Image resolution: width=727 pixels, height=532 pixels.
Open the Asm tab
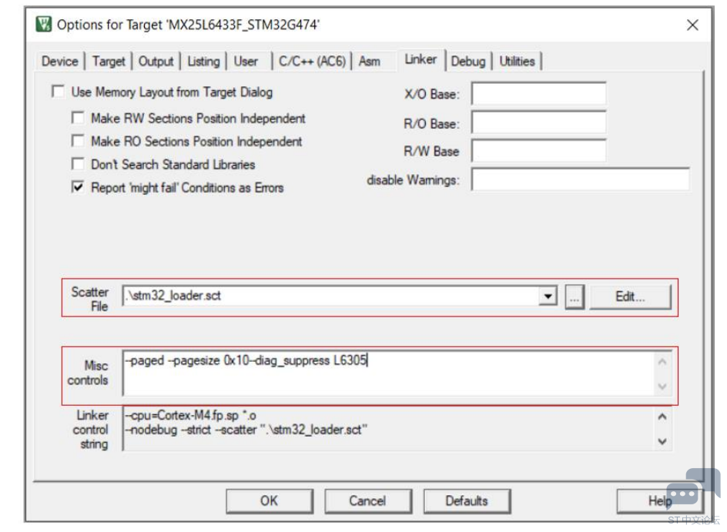tap(370, 61)
